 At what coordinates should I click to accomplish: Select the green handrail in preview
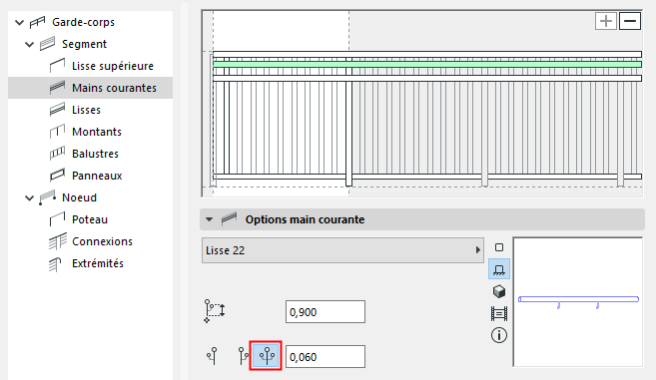click(427, 65)
